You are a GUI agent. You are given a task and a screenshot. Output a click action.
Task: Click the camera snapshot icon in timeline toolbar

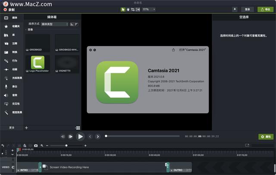click(x=36, y=146)
